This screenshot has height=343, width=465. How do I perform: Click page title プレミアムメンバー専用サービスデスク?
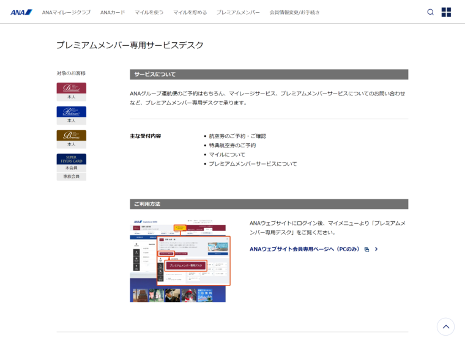coord(130,45)
